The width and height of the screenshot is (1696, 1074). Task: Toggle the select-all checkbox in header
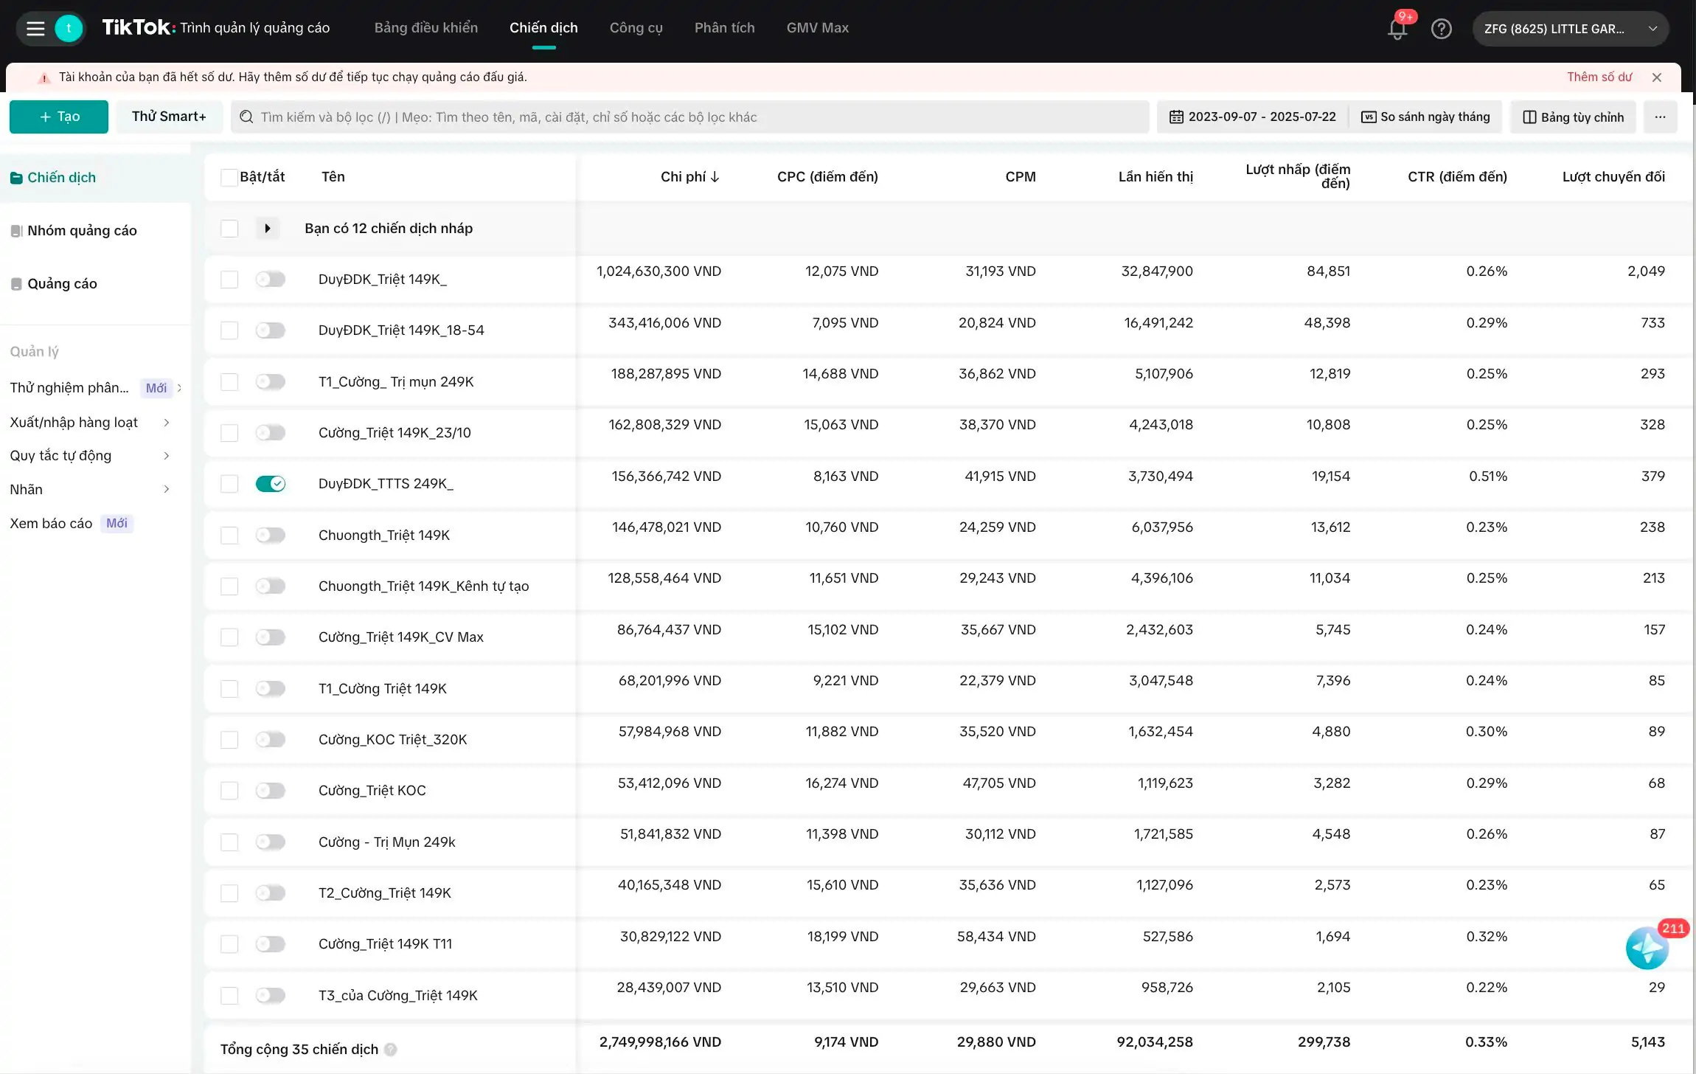(229, 177)
